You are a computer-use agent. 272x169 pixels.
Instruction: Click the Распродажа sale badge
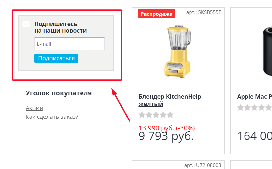[156, 14]
